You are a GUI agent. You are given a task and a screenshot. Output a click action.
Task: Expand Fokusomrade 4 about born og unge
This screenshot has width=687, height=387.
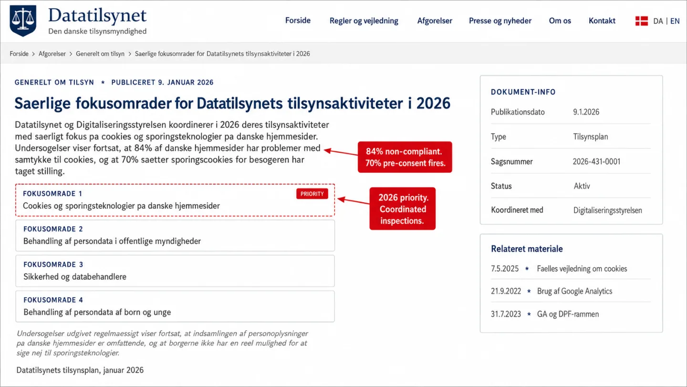[x=175, y=306]
